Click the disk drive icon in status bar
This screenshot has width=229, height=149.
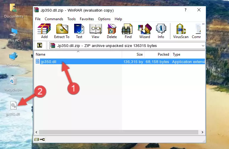(x=37, y=139)
